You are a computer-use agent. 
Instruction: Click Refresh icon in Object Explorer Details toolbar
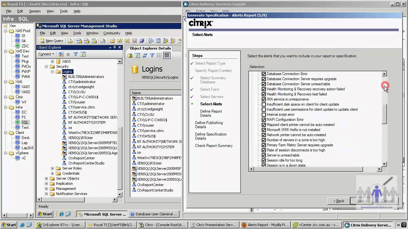pos(137,56)
